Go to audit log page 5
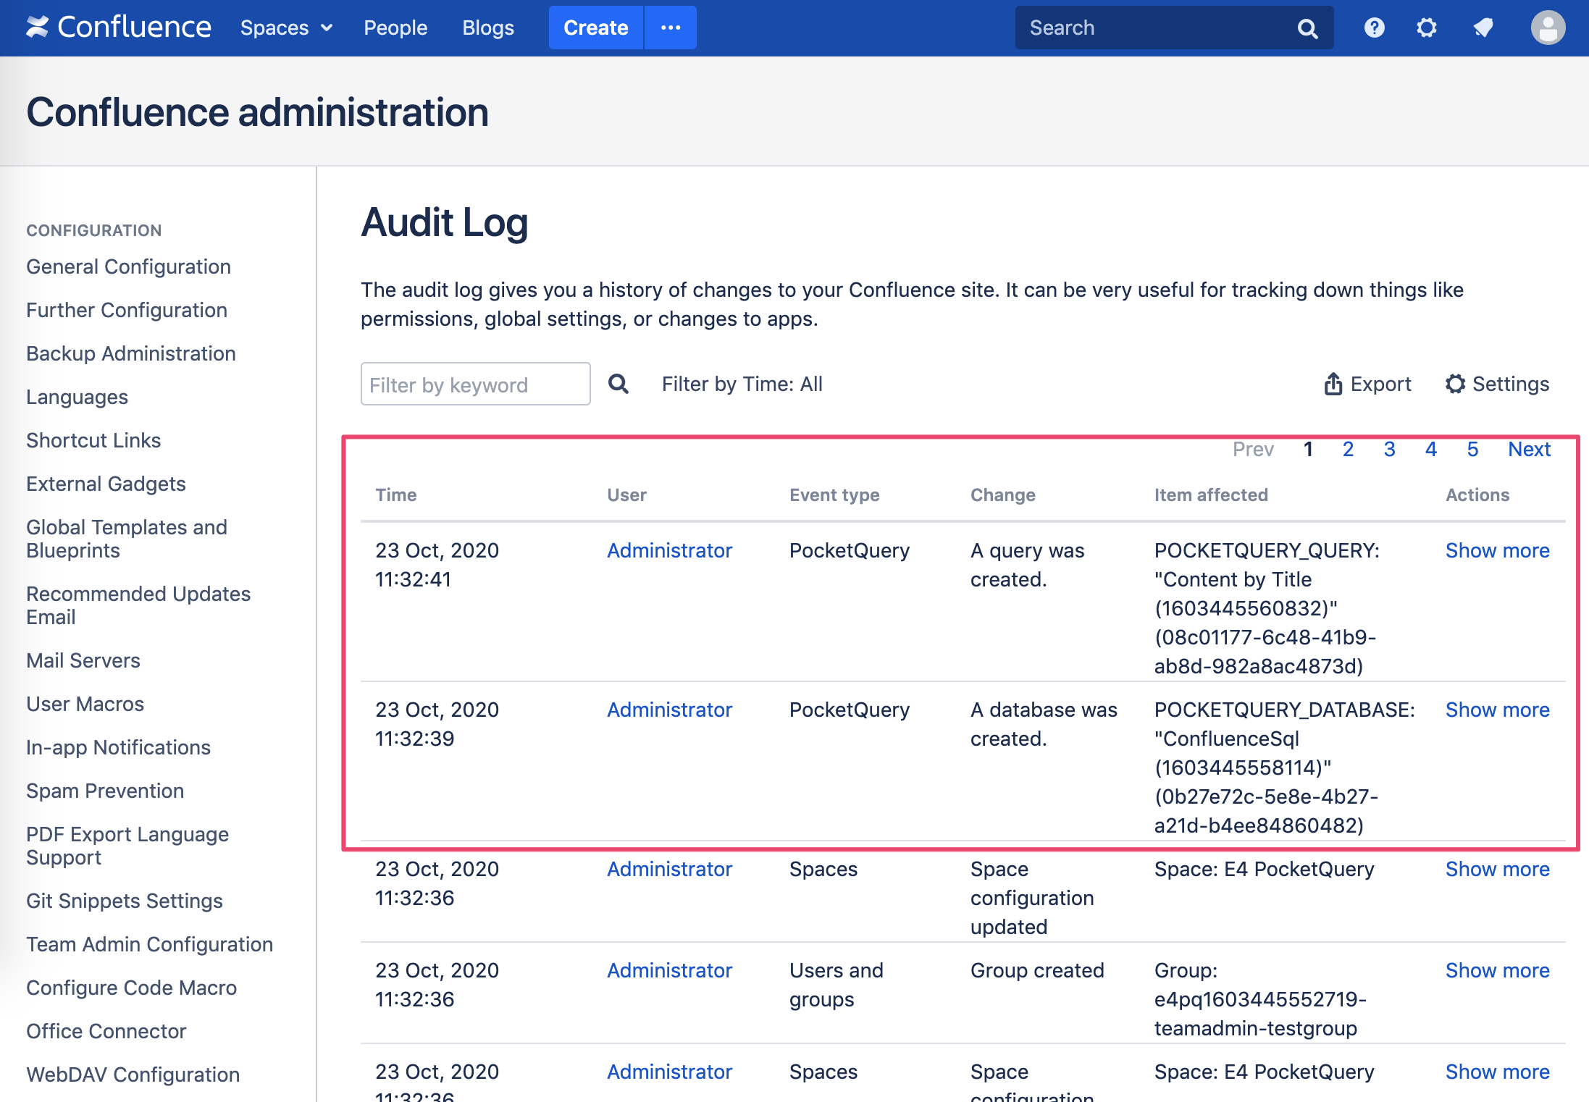The image size is (1589, 1102). pyautogui.click(x=1472, y=449)
